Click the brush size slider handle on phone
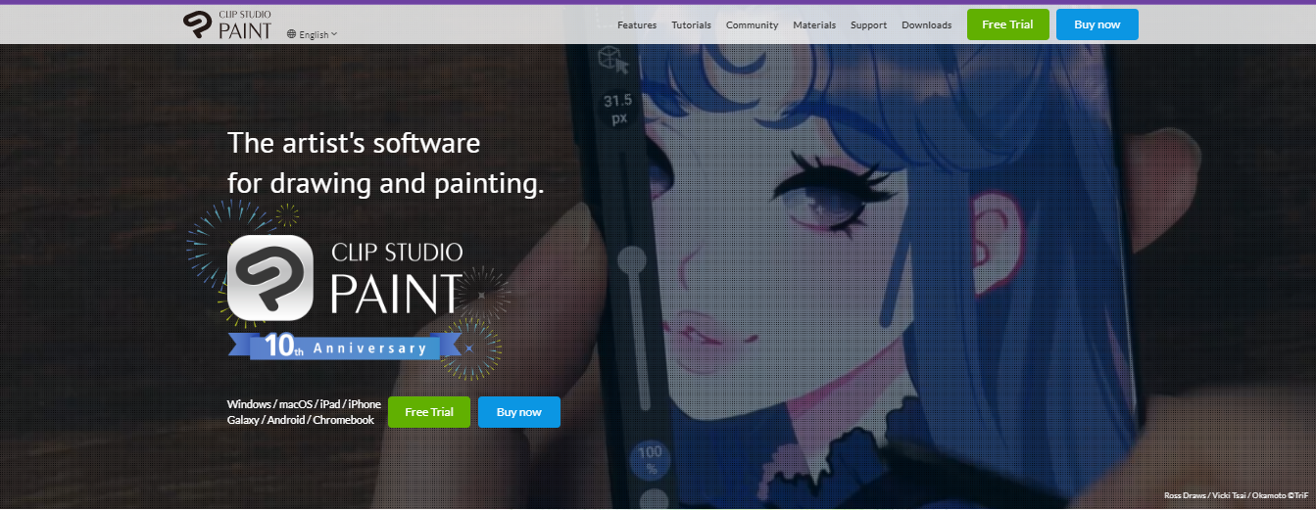 point(633,260)
